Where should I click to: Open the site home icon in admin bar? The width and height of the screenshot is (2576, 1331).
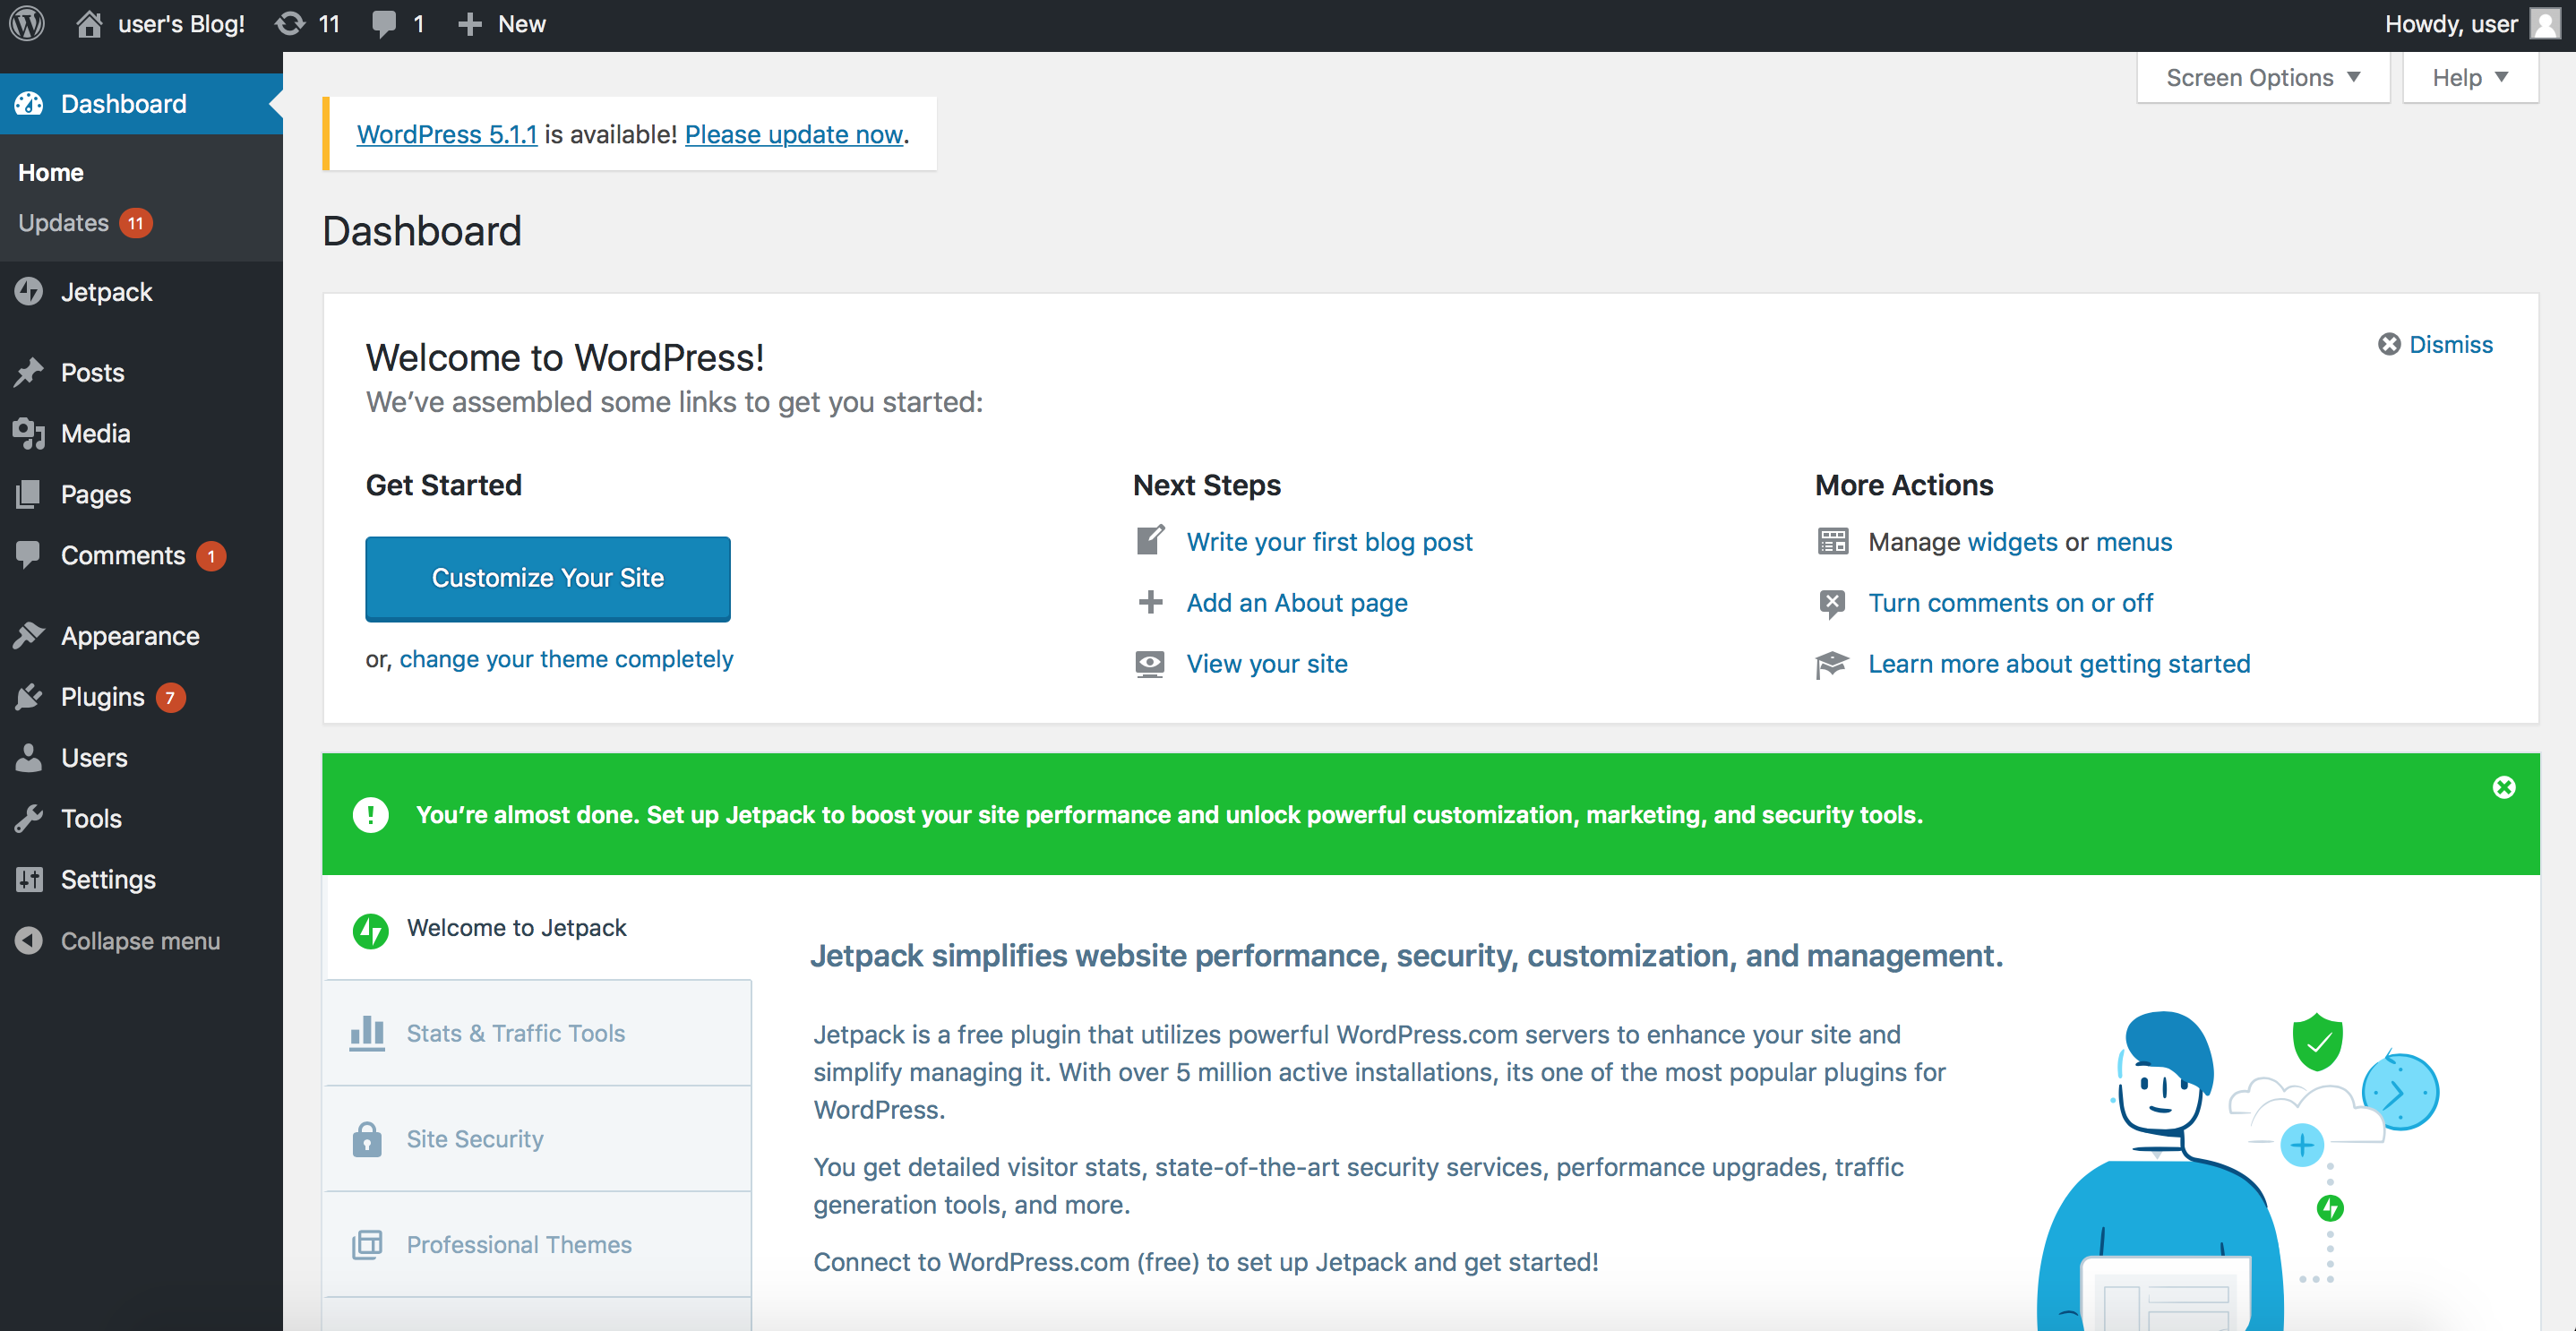click(89, 23)
